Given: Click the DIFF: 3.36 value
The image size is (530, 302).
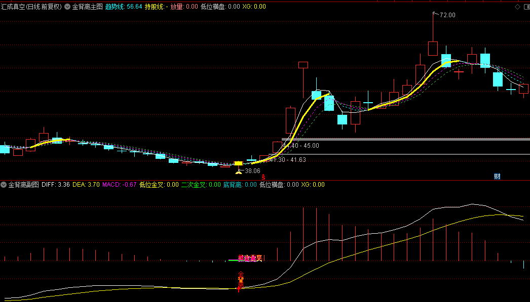Looking at the screenshot, I should [56, 185].
